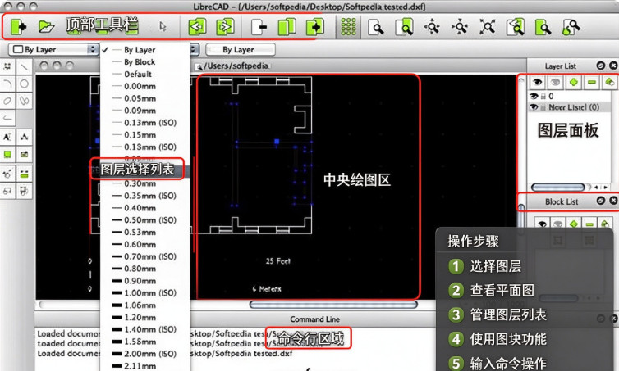The height and width of the screenshot is (371, 619).
Task: Click the Redo toolbar icon
Action: 226,27
